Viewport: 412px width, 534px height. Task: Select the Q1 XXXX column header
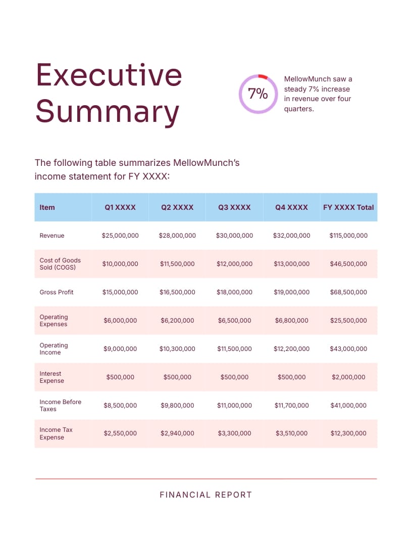coord(120,207)
